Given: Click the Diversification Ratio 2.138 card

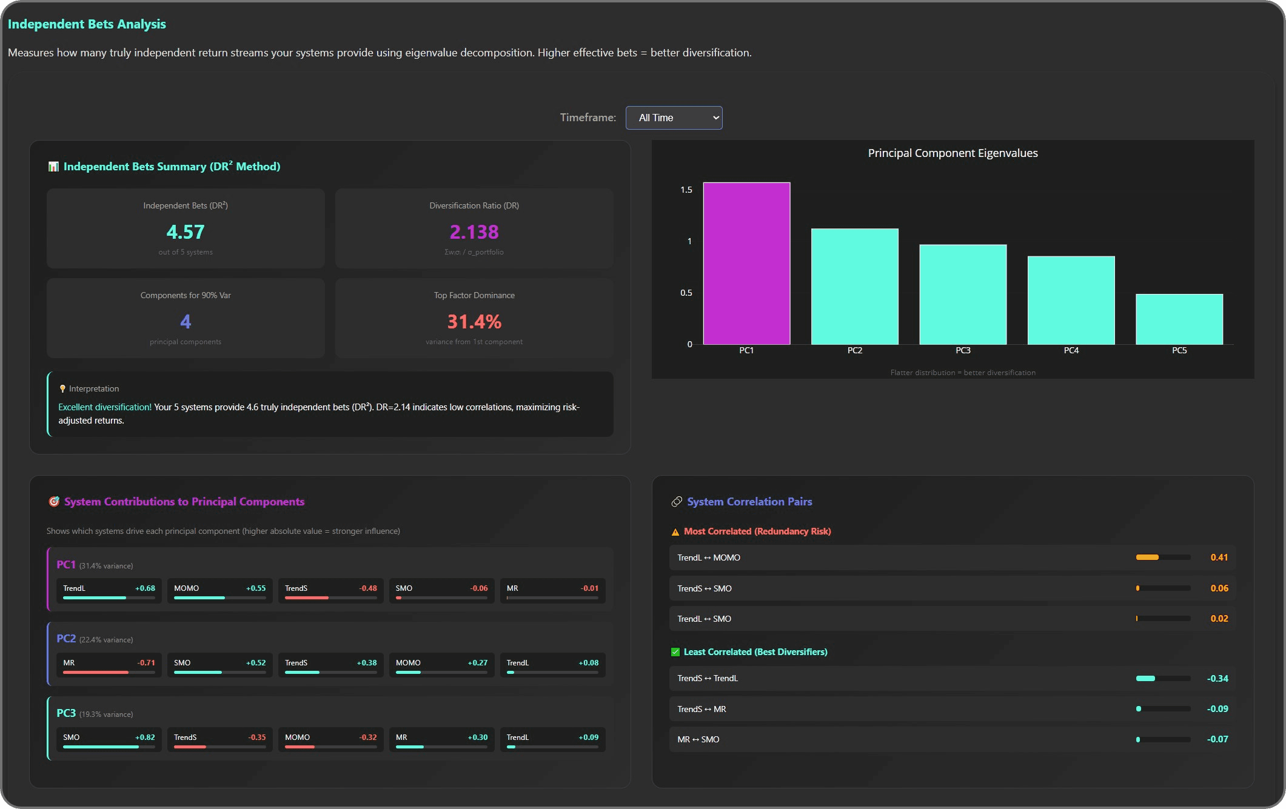Looking at the screenshot, I should pos(474,228).
